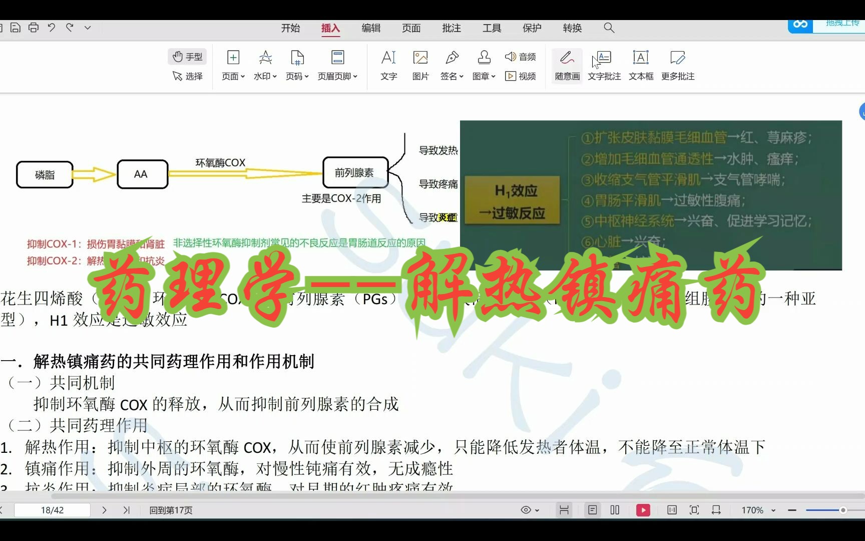The height and width of the screenshot is (541, 865).
Task: Insert a 文本框 text box
Action: coord(641,65)
